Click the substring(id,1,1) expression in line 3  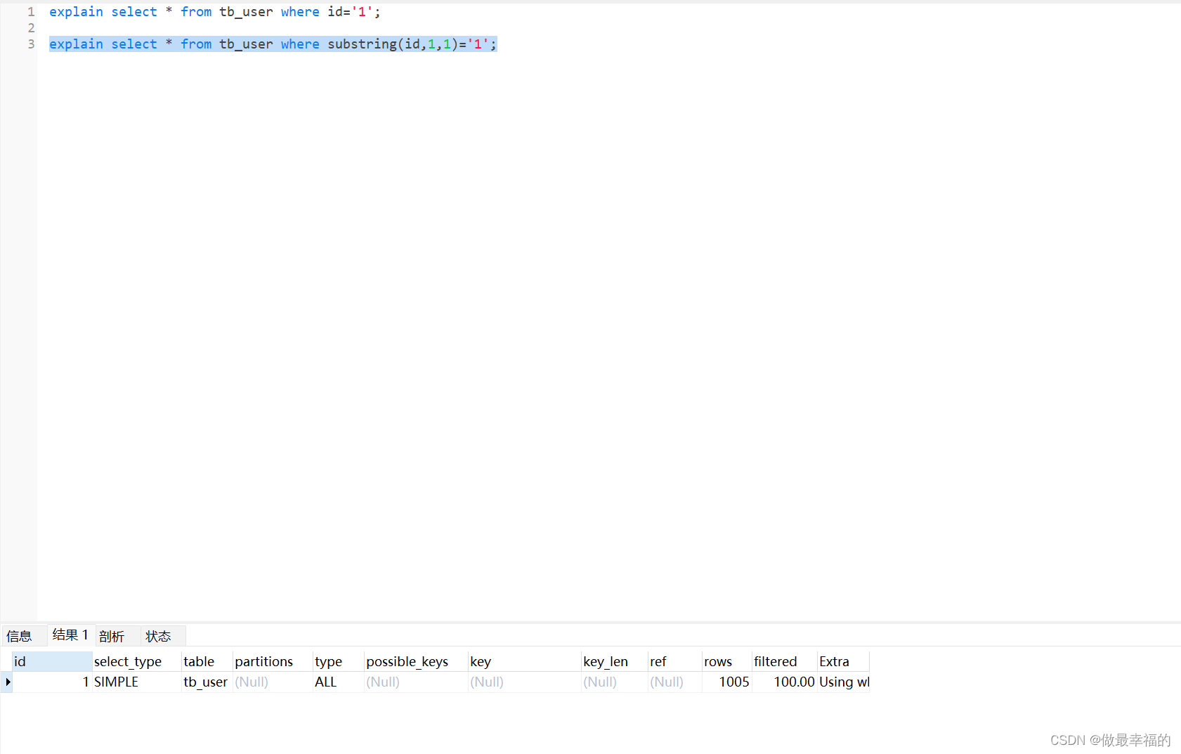pos(392,44)
